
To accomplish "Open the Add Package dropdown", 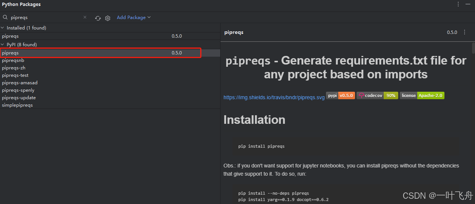I will click(134, 17).
